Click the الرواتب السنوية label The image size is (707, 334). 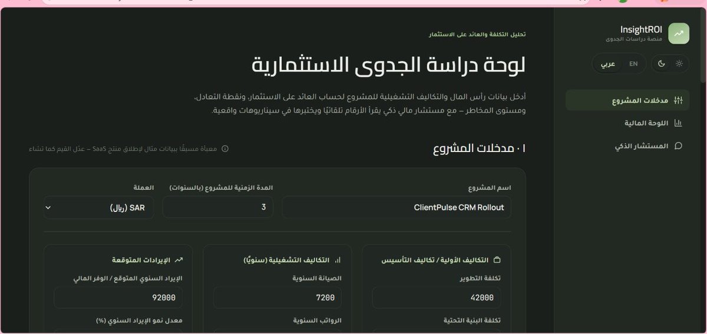(318, 320)
